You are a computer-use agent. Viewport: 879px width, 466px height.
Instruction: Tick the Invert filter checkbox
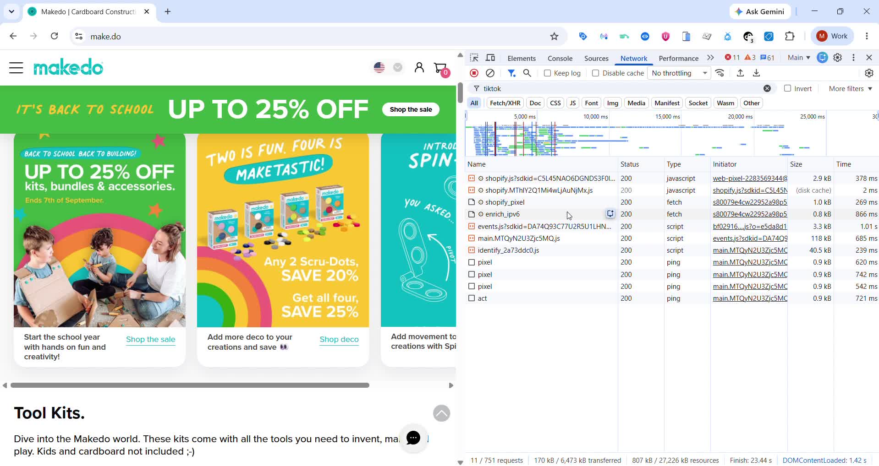[787, 88]
